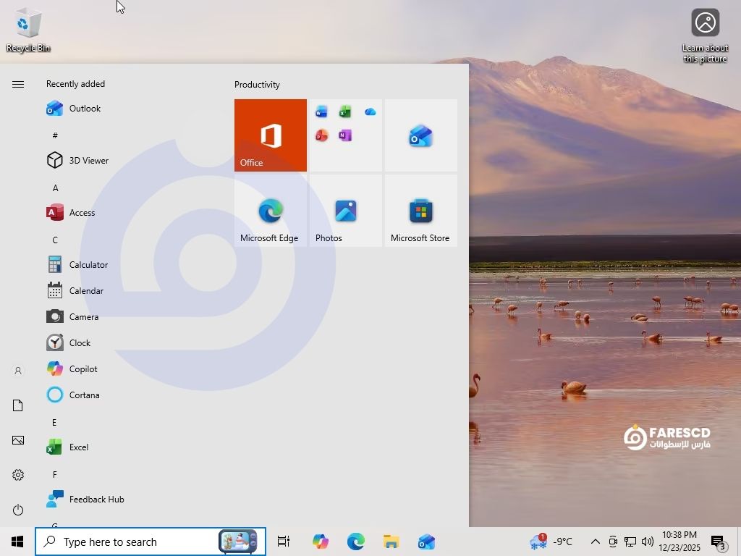Click the letter C section header

coord(55,240)
